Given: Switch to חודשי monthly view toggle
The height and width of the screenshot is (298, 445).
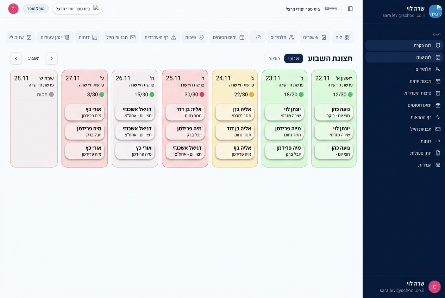Looking at the screenshot, I should pyautogui.click(x=275, y=58).
